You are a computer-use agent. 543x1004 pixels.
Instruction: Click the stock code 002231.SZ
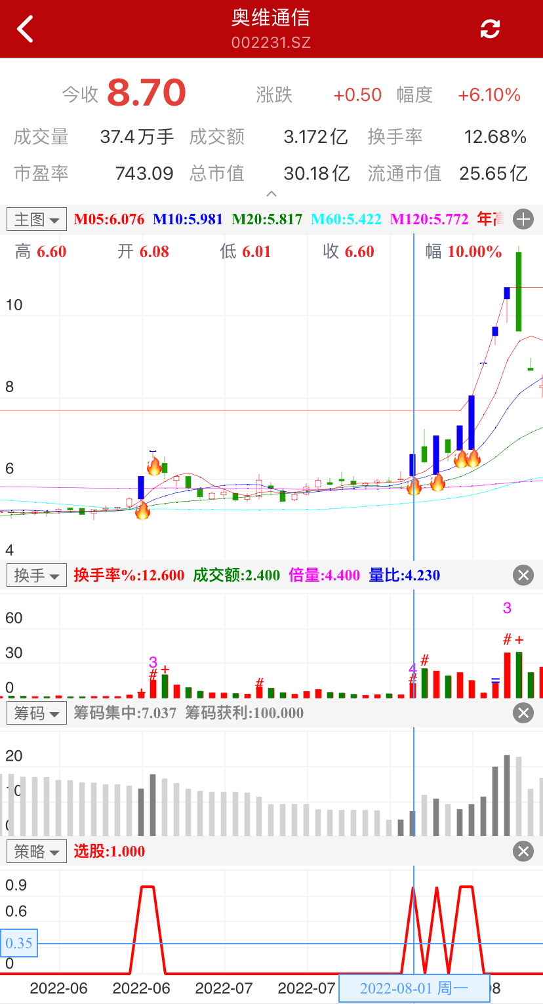click(x=271, y=43)
